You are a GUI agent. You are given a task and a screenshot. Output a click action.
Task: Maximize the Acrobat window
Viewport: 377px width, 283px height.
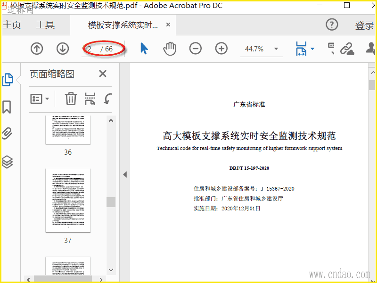coord(347,5)
